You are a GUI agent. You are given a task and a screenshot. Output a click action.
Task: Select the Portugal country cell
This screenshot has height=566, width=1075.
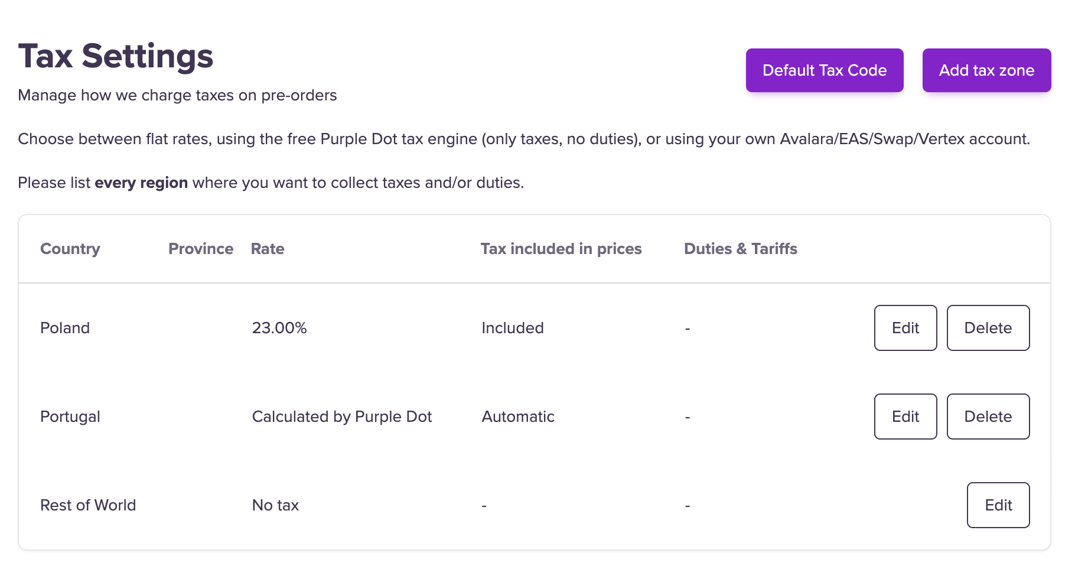(x=70, y=417)
